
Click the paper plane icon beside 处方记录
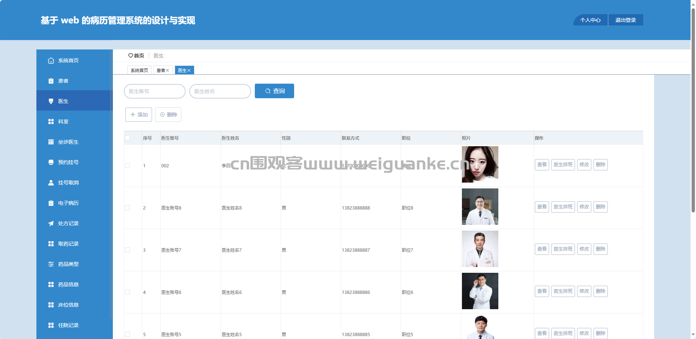tap(51, 223)
